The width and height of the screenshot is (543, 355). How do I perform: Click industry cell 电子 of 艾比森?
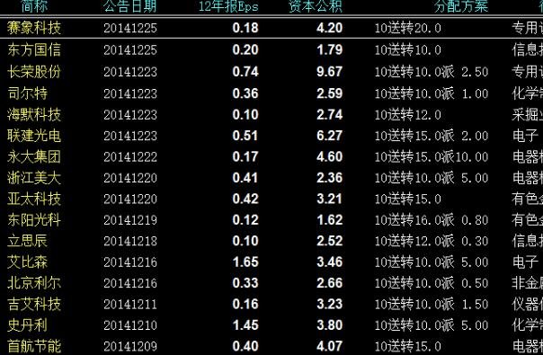click(x=525, y=262)
